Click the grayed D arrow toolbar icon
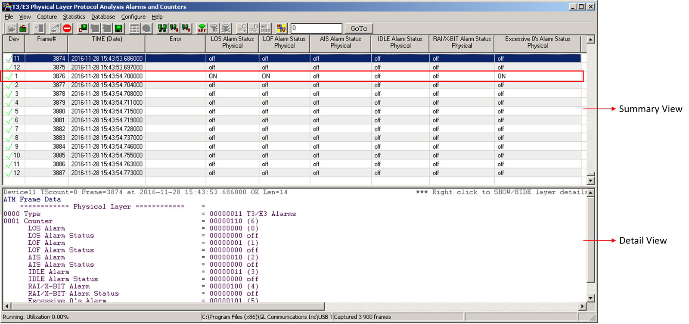The image size is (689, 324). point(254,28)
